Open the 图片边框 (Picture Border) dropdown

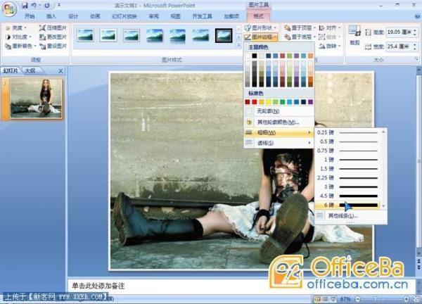tap(264, 37)
